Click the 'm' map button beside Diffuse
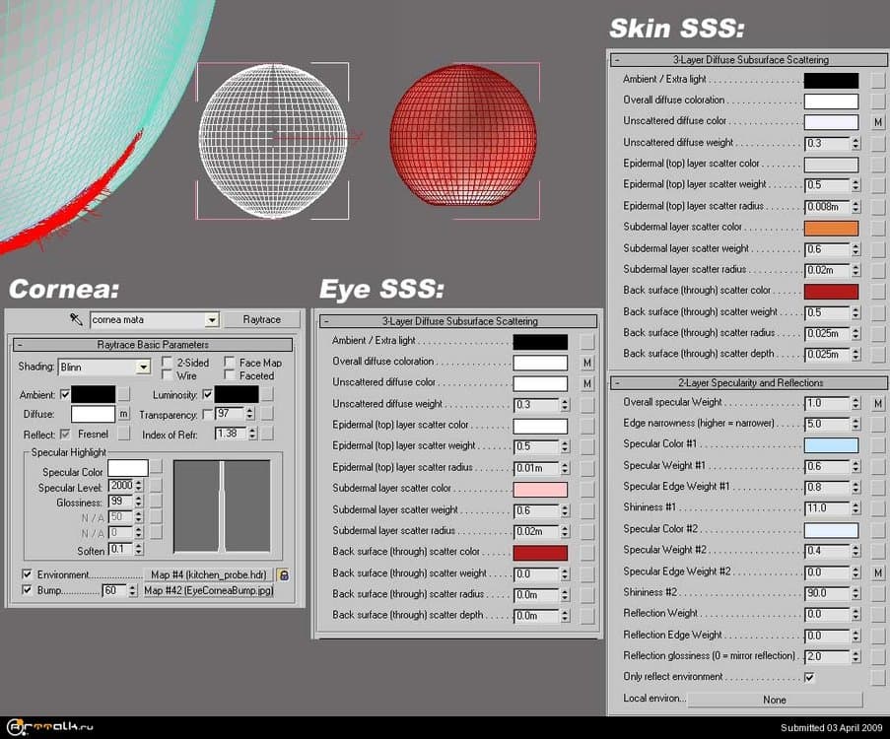 click(124, 415)
